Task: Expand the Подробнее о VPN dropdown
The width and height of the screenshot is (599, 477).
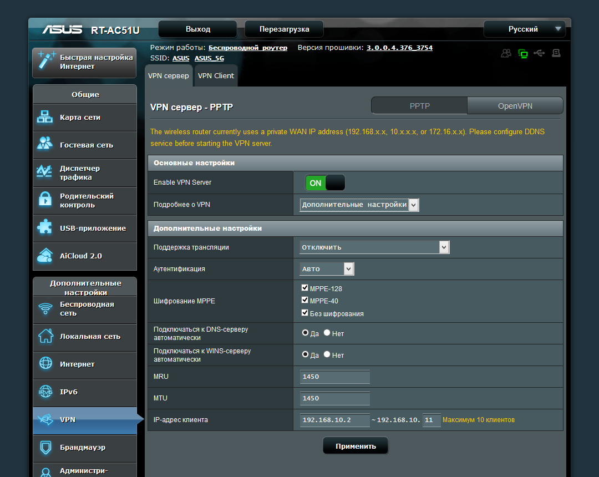Action: coord(359,205)
